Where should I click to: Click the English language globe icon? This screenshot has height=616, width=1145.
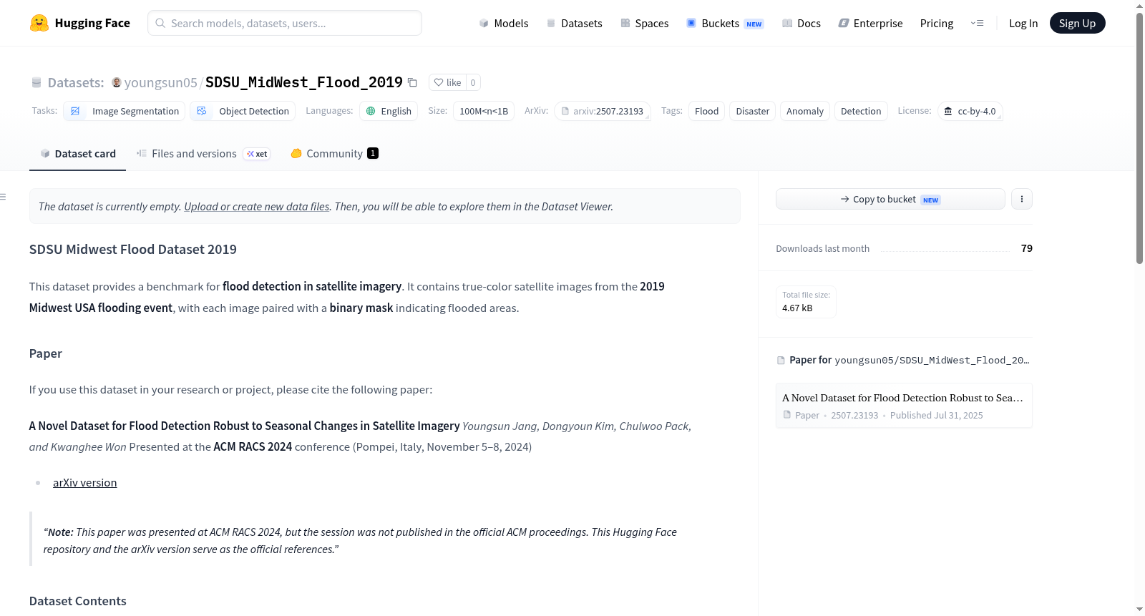pyautogui.click(x=371, y=111)
